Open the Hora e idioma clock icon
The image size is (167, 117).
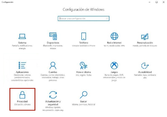coord(83,66)
